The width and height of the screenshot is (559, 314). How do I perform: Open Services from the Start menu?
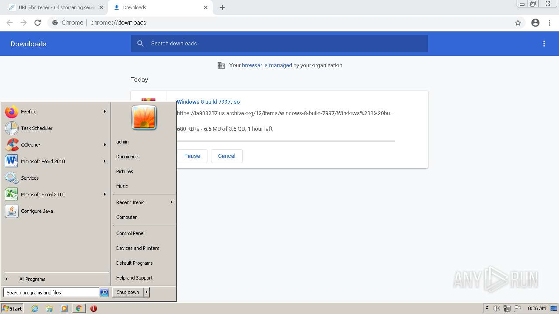[55, 178]
